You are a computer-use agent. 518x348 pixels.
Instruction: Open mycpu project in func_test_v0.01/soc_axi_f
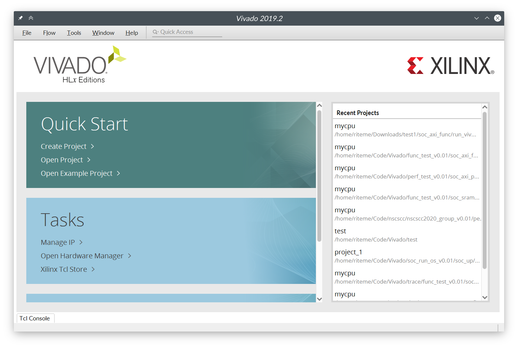pyautogui.click(x=407, y=151)
